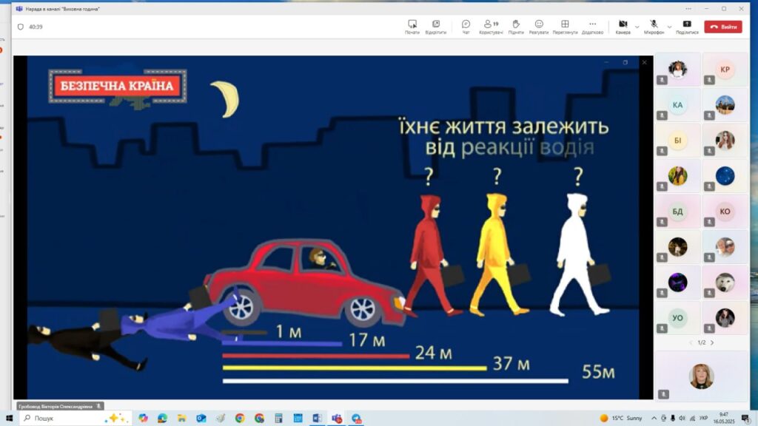Expand the camera options dropdown arrow
The width and height of the screenshot is (758, 426).
point(637,27)
